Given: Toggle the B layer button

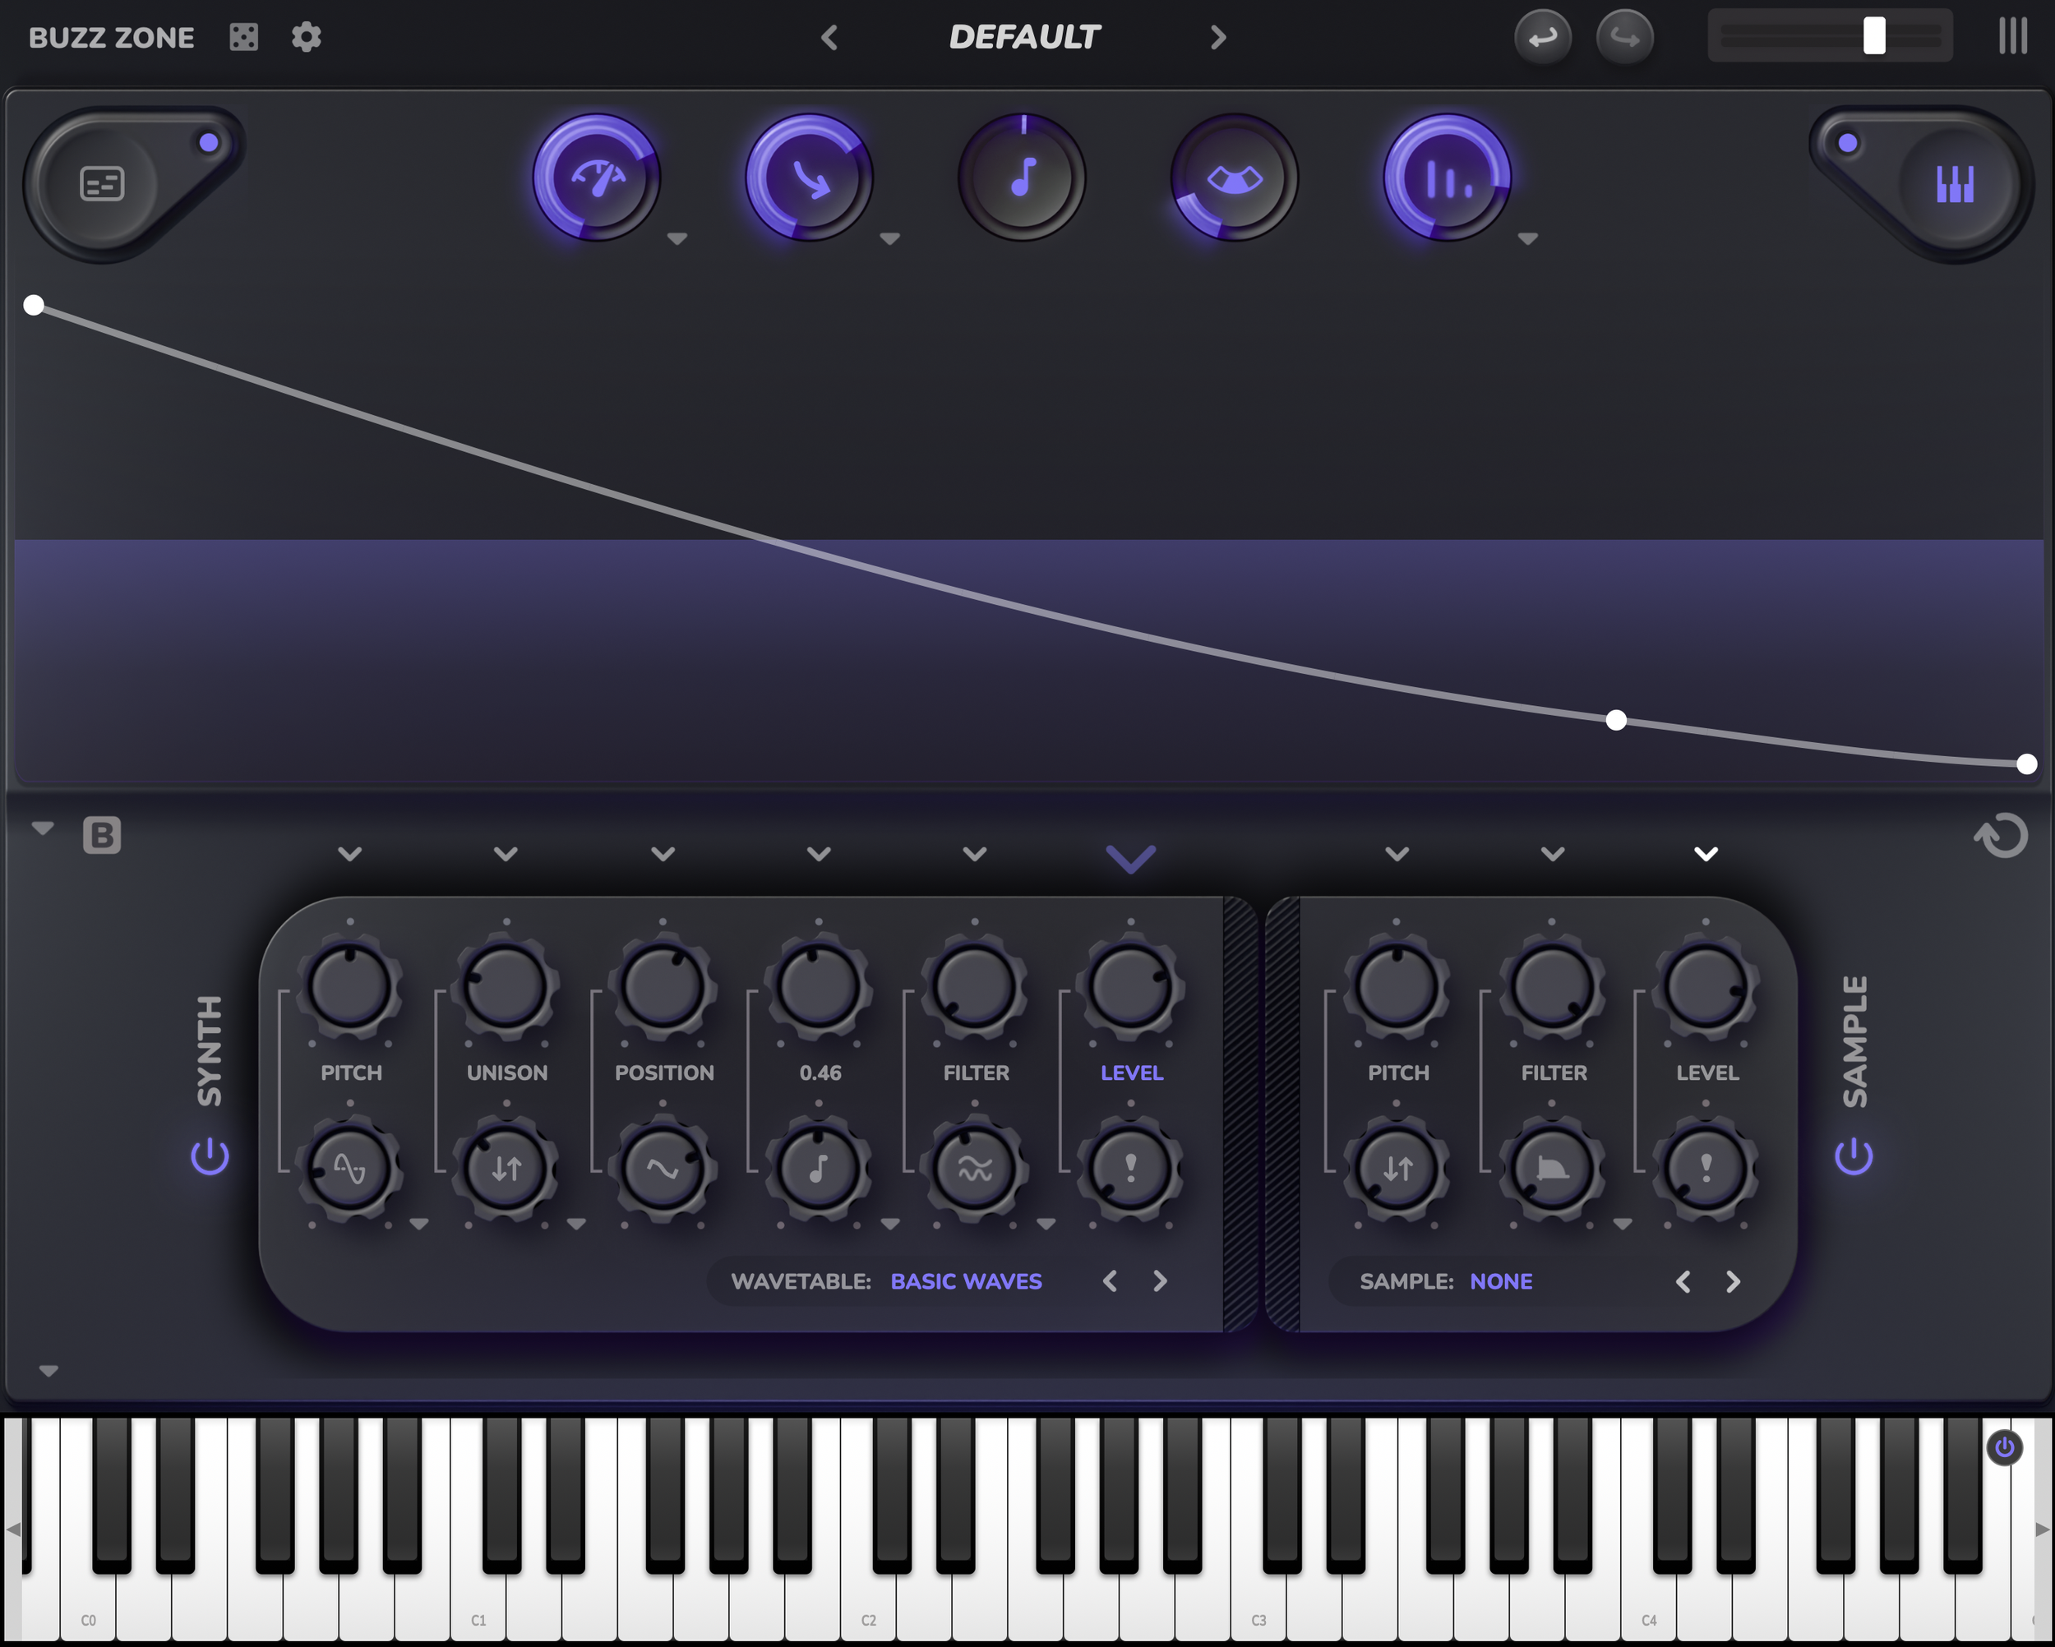Looking at the screenshot, I should pyautogui.click(x=102, y=835).
